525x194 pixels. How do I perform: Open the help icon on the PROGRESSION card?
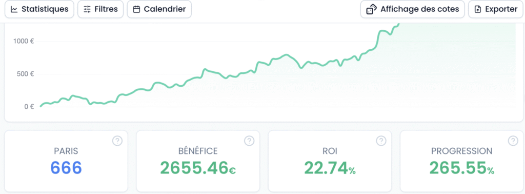[x=513, y=141]
